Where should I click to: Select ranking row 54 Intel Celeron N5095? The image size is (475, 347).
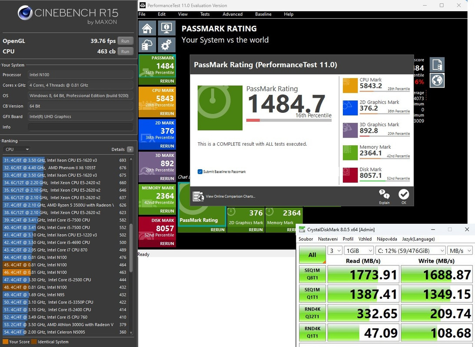coord(65,332)
